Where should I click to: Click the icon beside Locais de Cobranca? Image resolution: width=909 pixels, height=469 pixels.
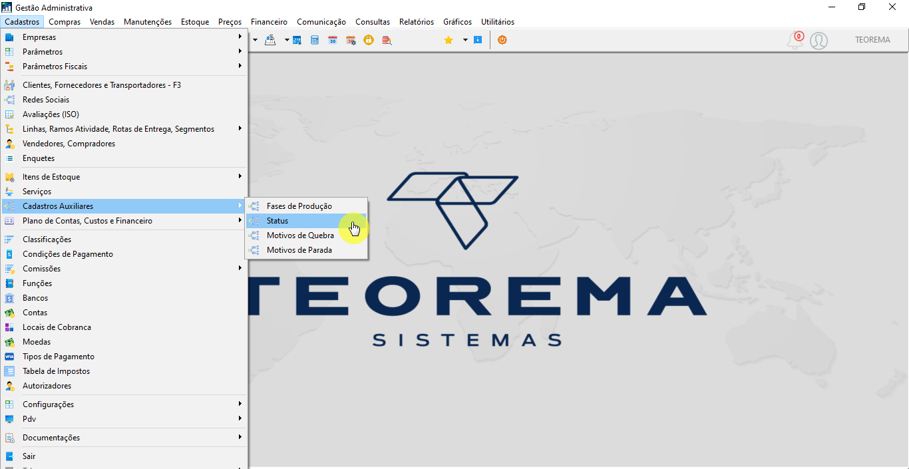[9, 327]
